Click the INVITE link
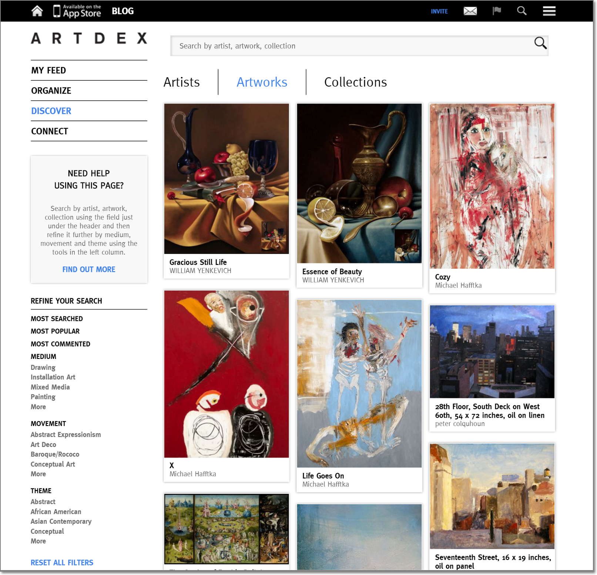597x575 pixels. pyautogui.click(x=439, y=11)
